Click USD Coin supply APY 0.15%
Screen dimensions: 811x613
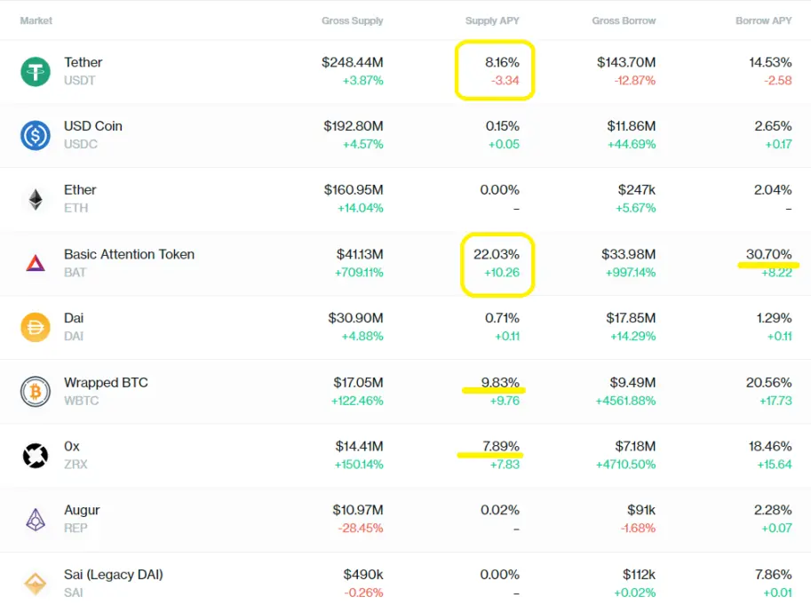point(502,126)
